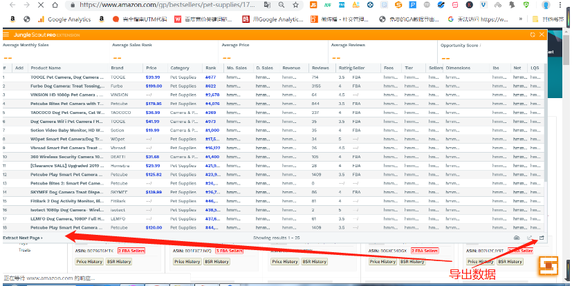Click Extract Next Page link
Viewport: 572px width, 286px height.
[23, 238]
